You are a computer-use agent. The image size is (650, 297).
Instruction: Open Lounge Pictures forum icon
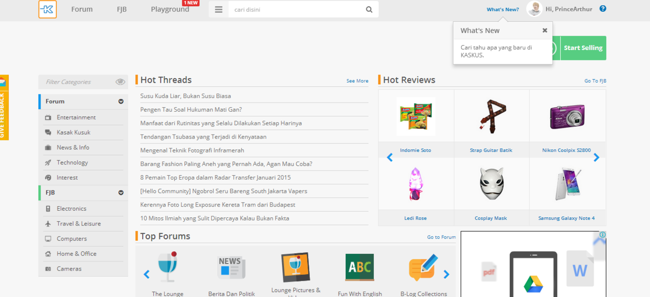(x=296, y=268)
